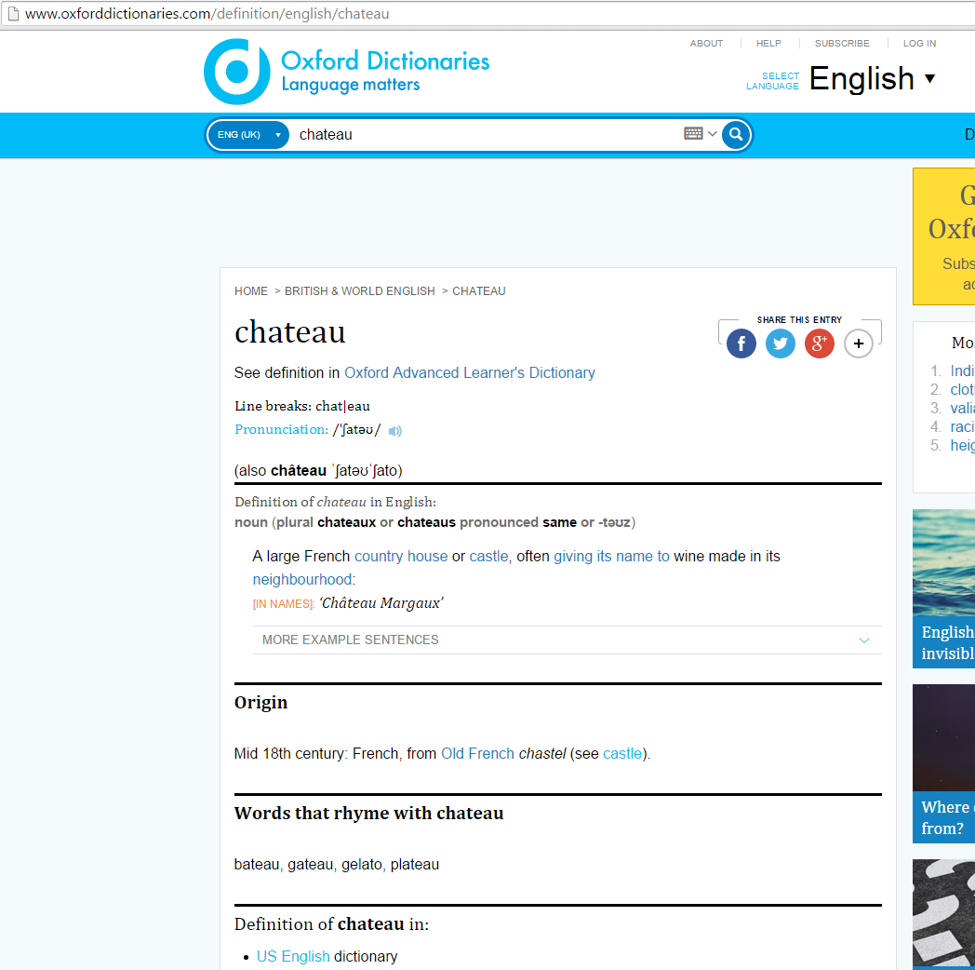
Task: Follow the 'giving its name to' link
Action: (612, 557)
